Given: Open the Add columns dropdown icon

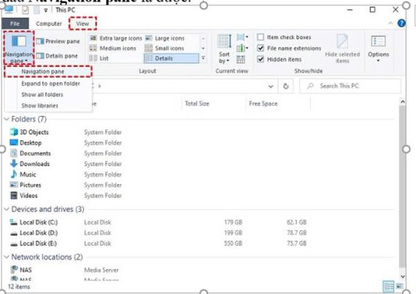Looking at the screenshot, I should [x=243, y=49].
